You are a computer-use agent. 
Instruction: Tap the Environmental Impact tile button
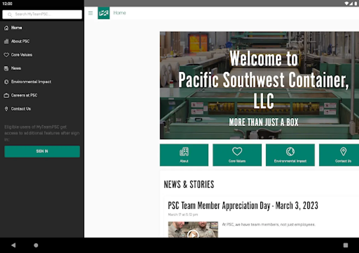pyautogui.click(x=290, y=155)
